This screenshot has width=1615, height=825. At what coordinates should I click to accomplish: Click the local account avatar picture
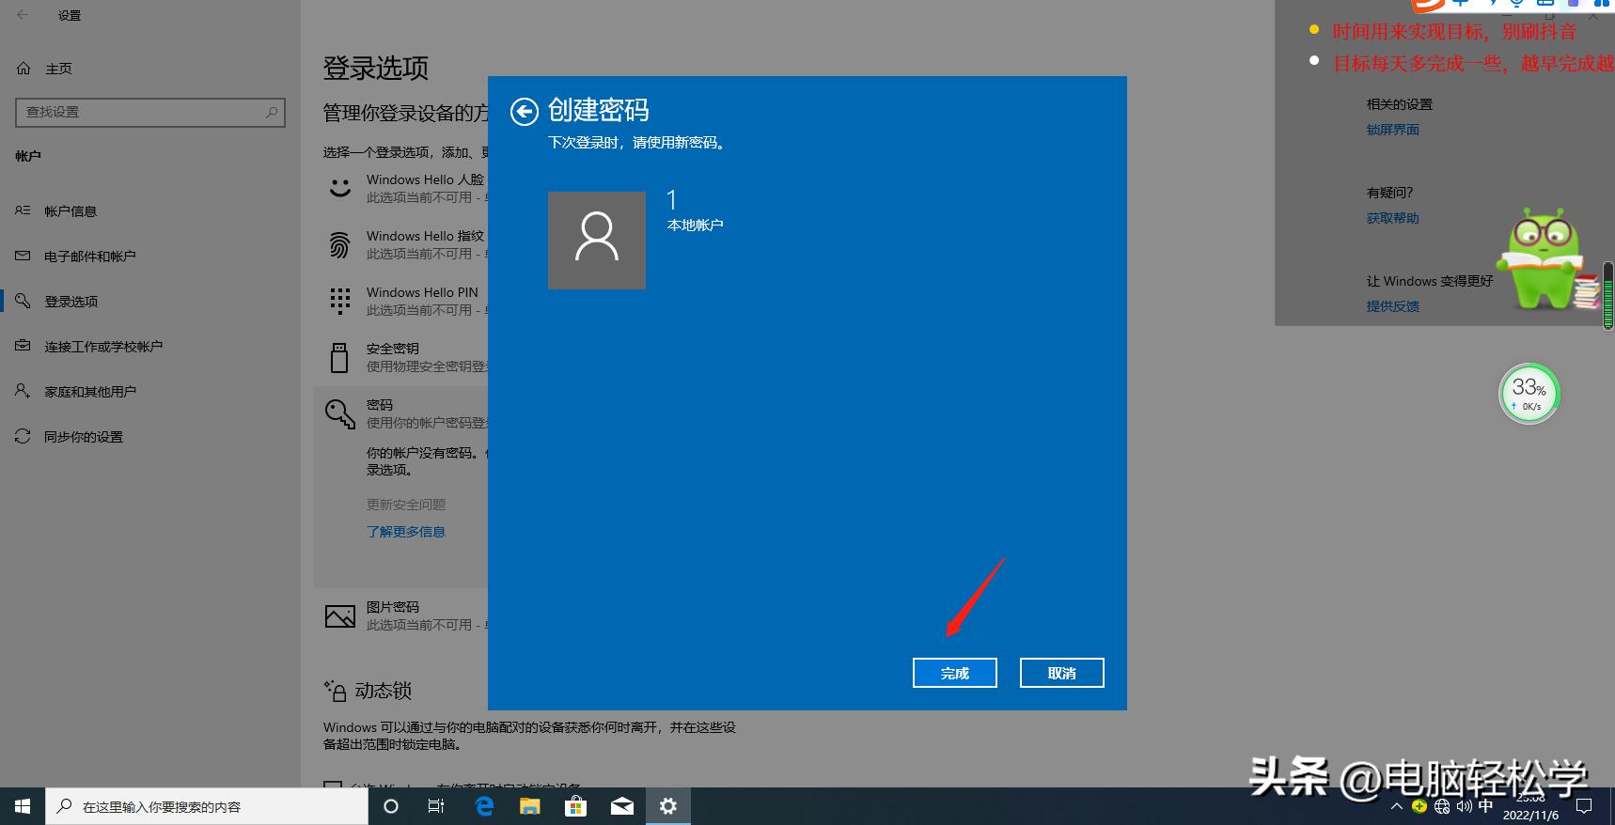(x=597, y=241)
